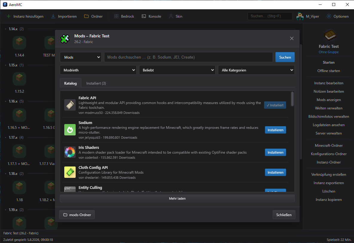Image resolution: width=354 pixels, height=243 pixels.
Task: Open Logdateien ansehen
Action: click(x=329, y=125)
